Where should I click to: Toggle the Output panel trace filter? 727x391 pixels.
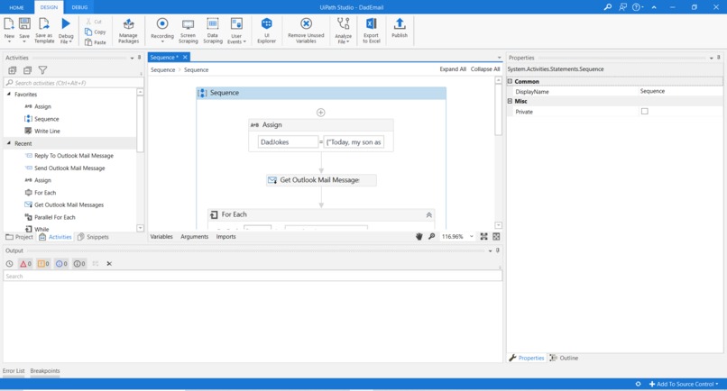point(79,264)
